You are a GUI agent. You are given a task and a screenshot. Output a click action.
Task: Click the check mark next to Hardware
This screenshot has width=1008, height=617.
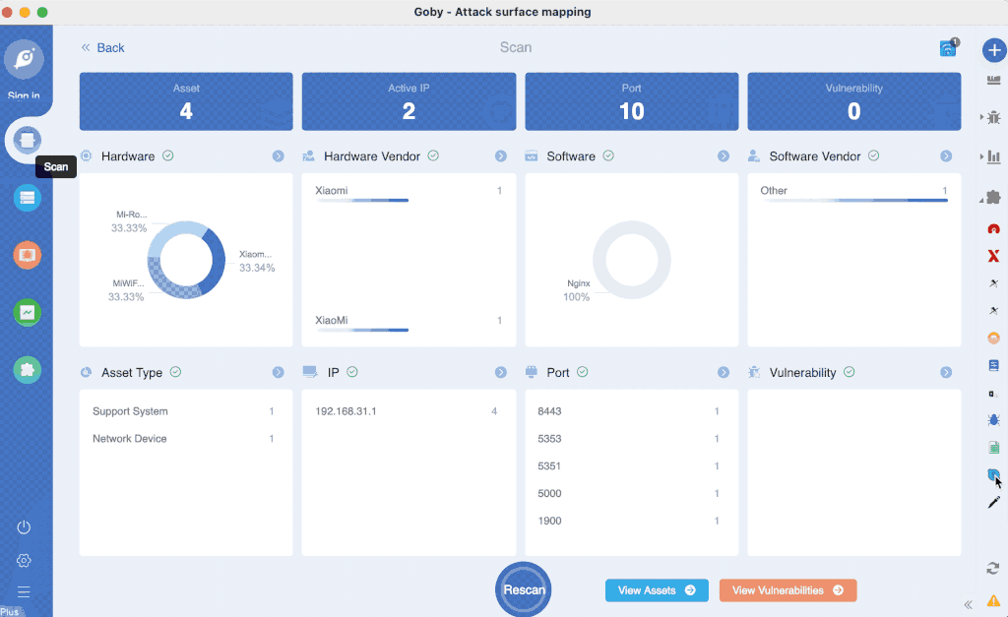(x=168, y=155)
